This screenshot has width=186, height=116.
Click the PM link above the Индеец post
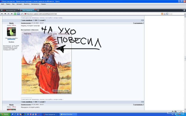(x=36, y=20)
